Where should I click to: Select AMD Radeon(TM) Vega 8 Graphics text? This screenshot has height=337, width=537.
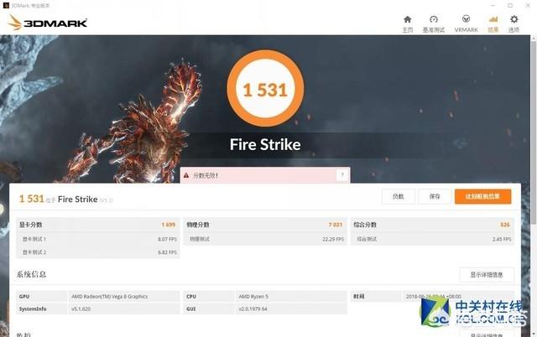110,296
